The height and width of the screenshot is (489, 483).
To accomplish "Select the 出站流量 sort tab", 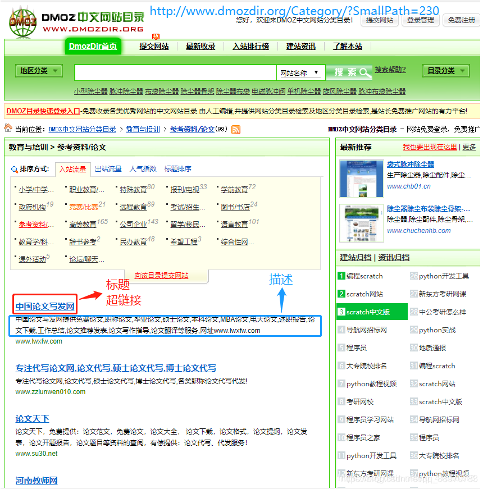I will pyautogui.click(x=108, y=169).
